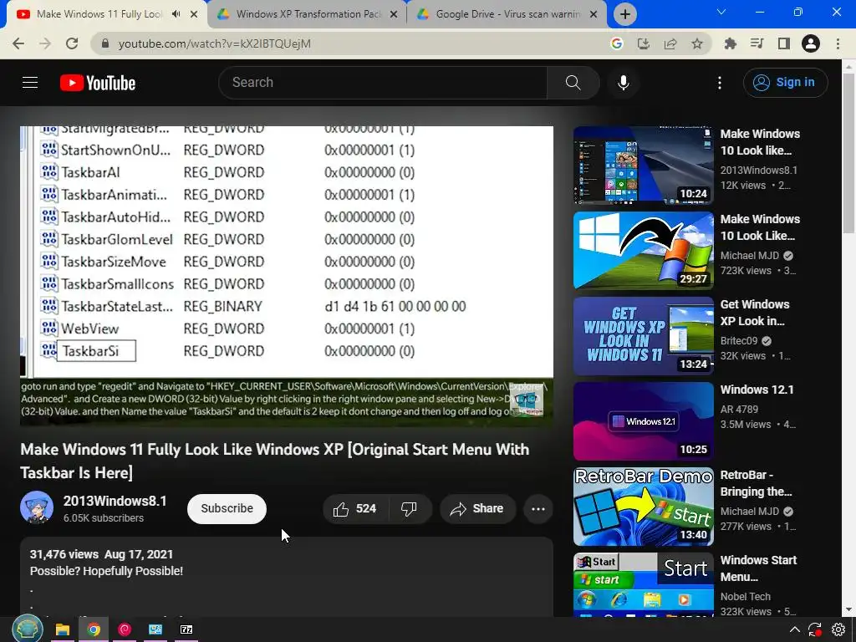The height and width of the screenshot is (642, 856).
Task: Open the pink swirl app in taskbar
Action: click(125, 629)
